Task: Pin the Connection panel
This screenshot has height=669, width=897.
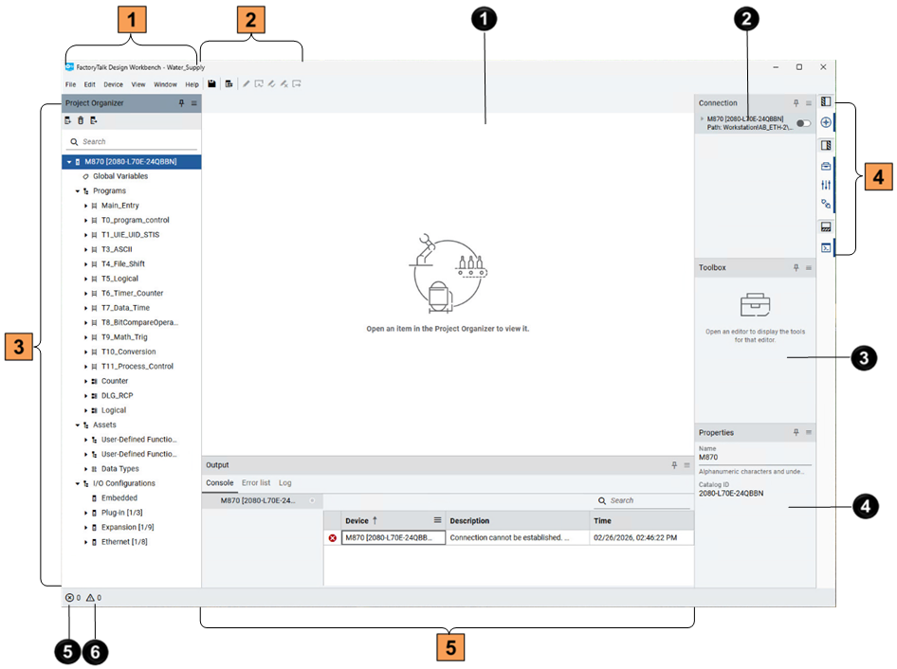Action: pyautogui.click(x=796, y=103)
